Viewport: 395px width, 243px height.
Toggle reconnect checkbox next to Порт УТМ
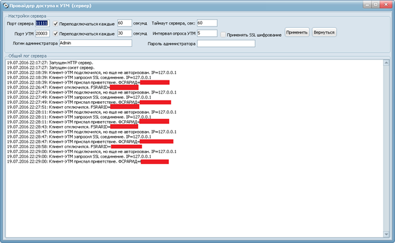click(x=56, y=34)
